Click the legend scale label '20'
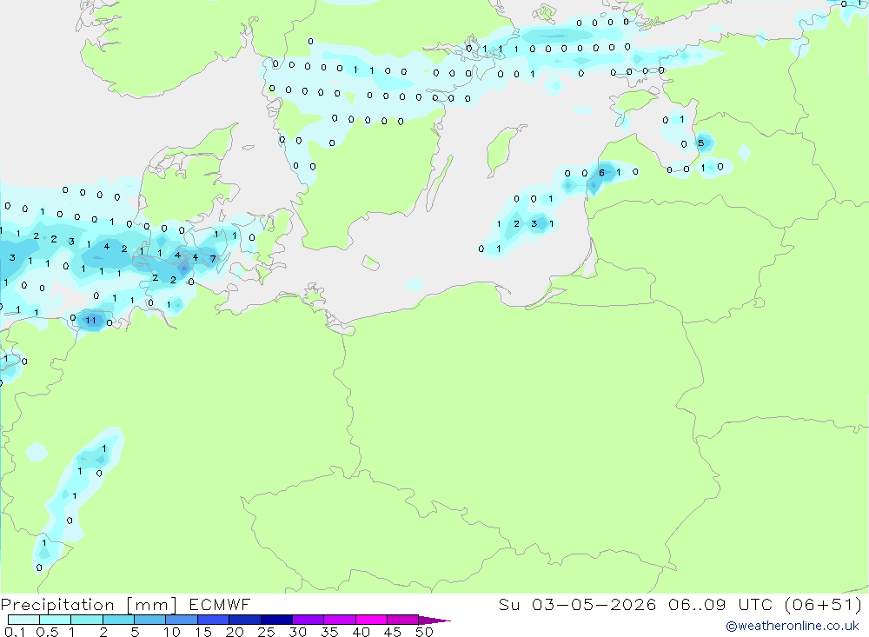 coord(235,632)
